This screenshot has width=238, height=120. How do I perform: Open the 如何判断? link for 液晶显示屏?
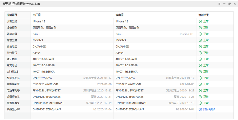tap(209, 109)
